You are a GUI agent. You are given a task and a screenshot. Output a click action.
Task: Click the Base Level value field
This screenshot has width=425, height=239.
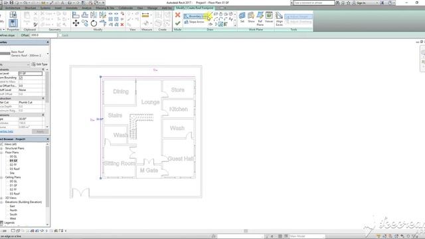click(x=31, y=74)
